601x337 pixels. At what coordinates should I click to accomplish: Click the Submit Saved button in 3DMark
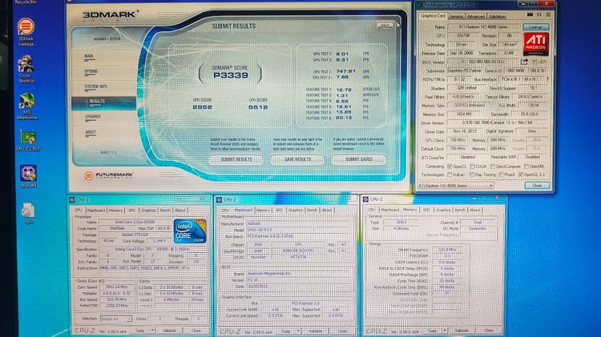(359, 159)
